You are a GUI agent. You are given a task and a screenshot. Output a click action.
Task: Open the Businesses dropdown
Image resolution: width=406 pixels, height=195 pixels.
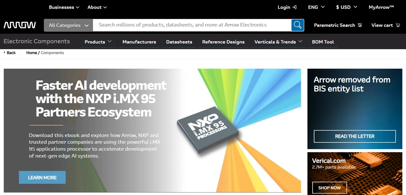tap(64, 7)
